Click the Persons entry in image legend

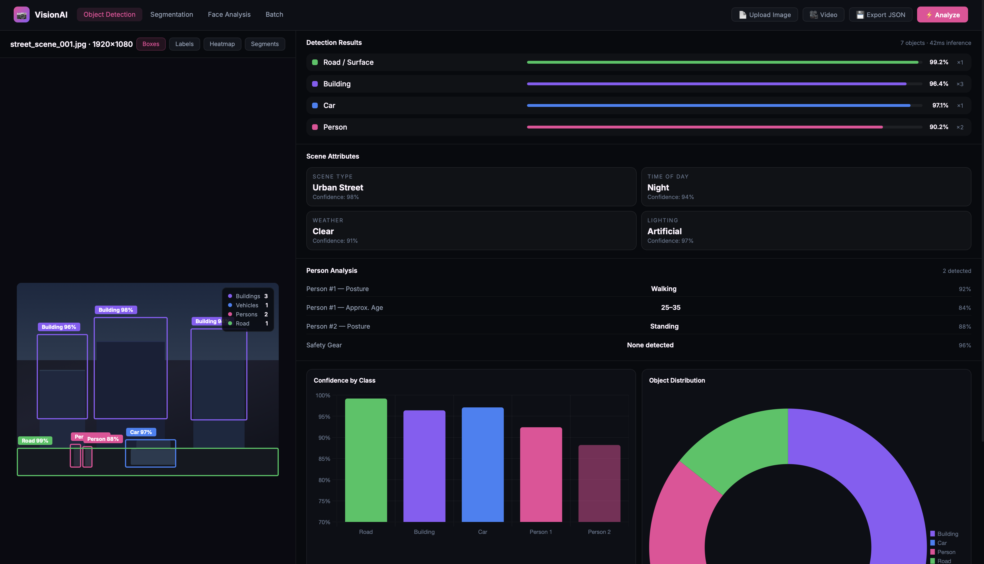click(x=248, y=314)
